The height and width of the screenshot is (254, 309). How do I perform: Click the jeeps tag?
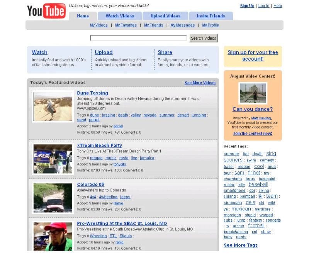point(125,197)
